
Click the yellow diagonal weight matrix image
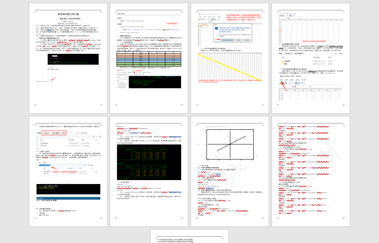pyautogui.click(x=230, y=68)
